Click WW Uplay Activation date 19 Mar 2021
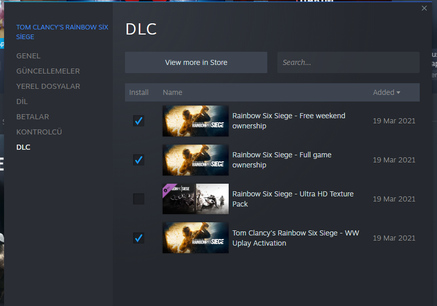This screenshot has height=306, width=437. 394,238
